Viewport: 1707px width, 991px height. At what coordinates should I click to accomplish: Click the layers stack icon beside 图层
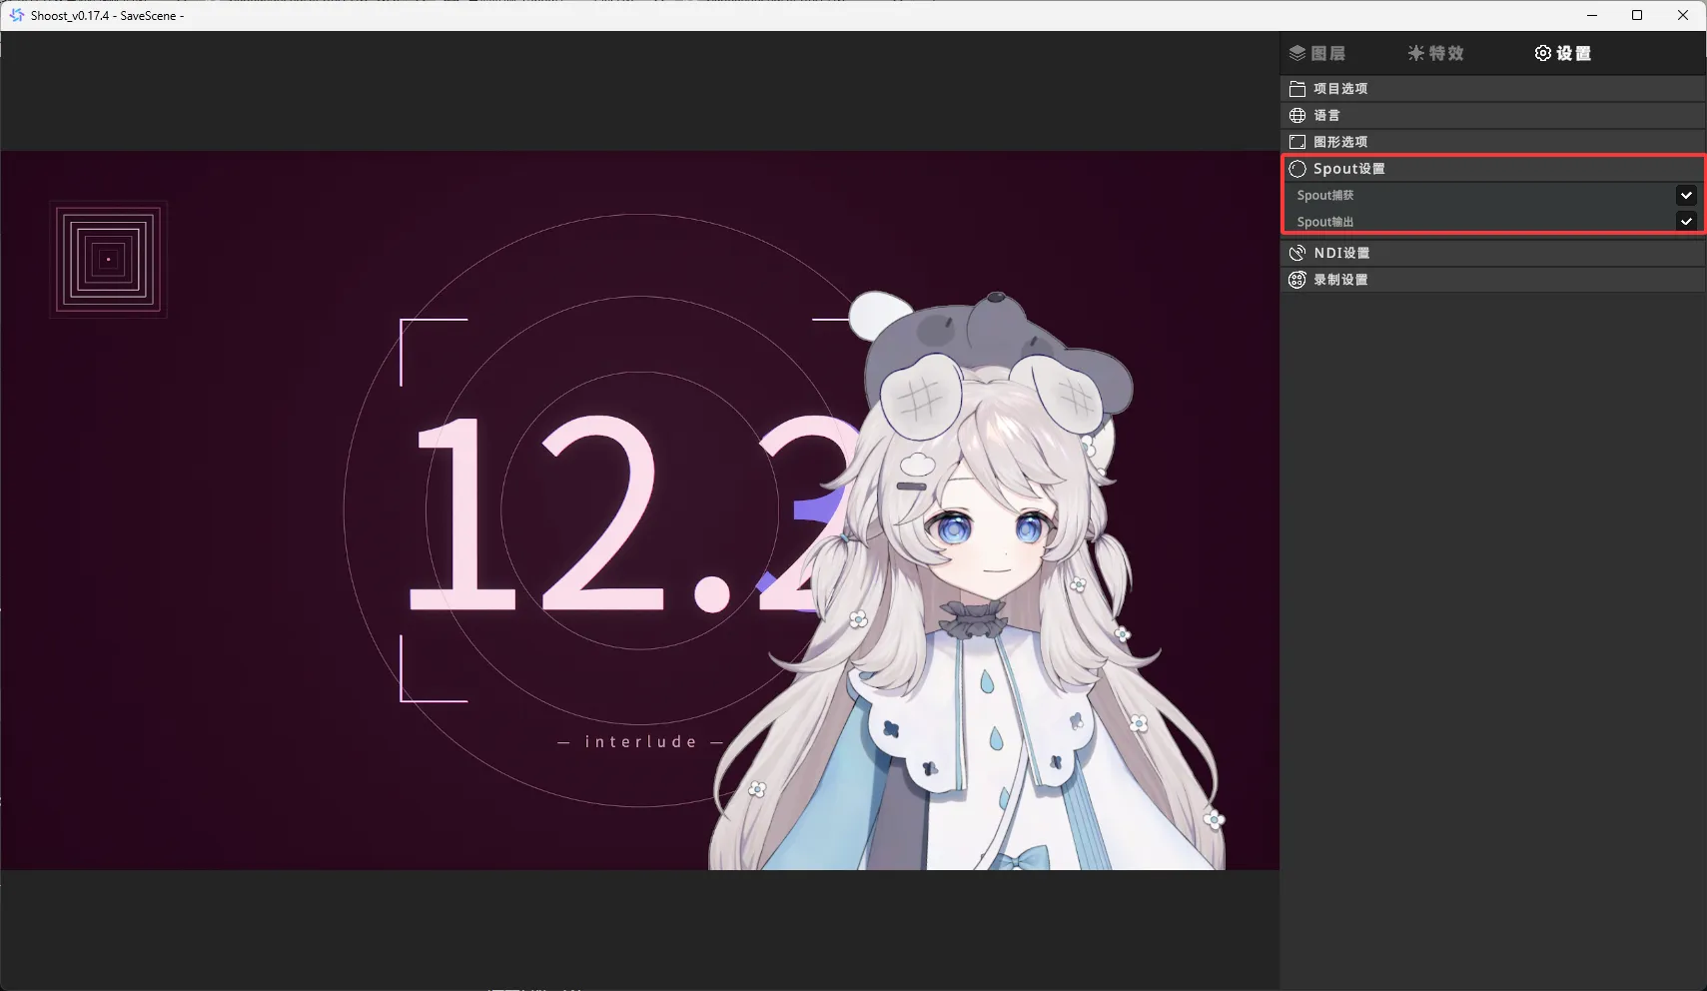point(1297,53)
